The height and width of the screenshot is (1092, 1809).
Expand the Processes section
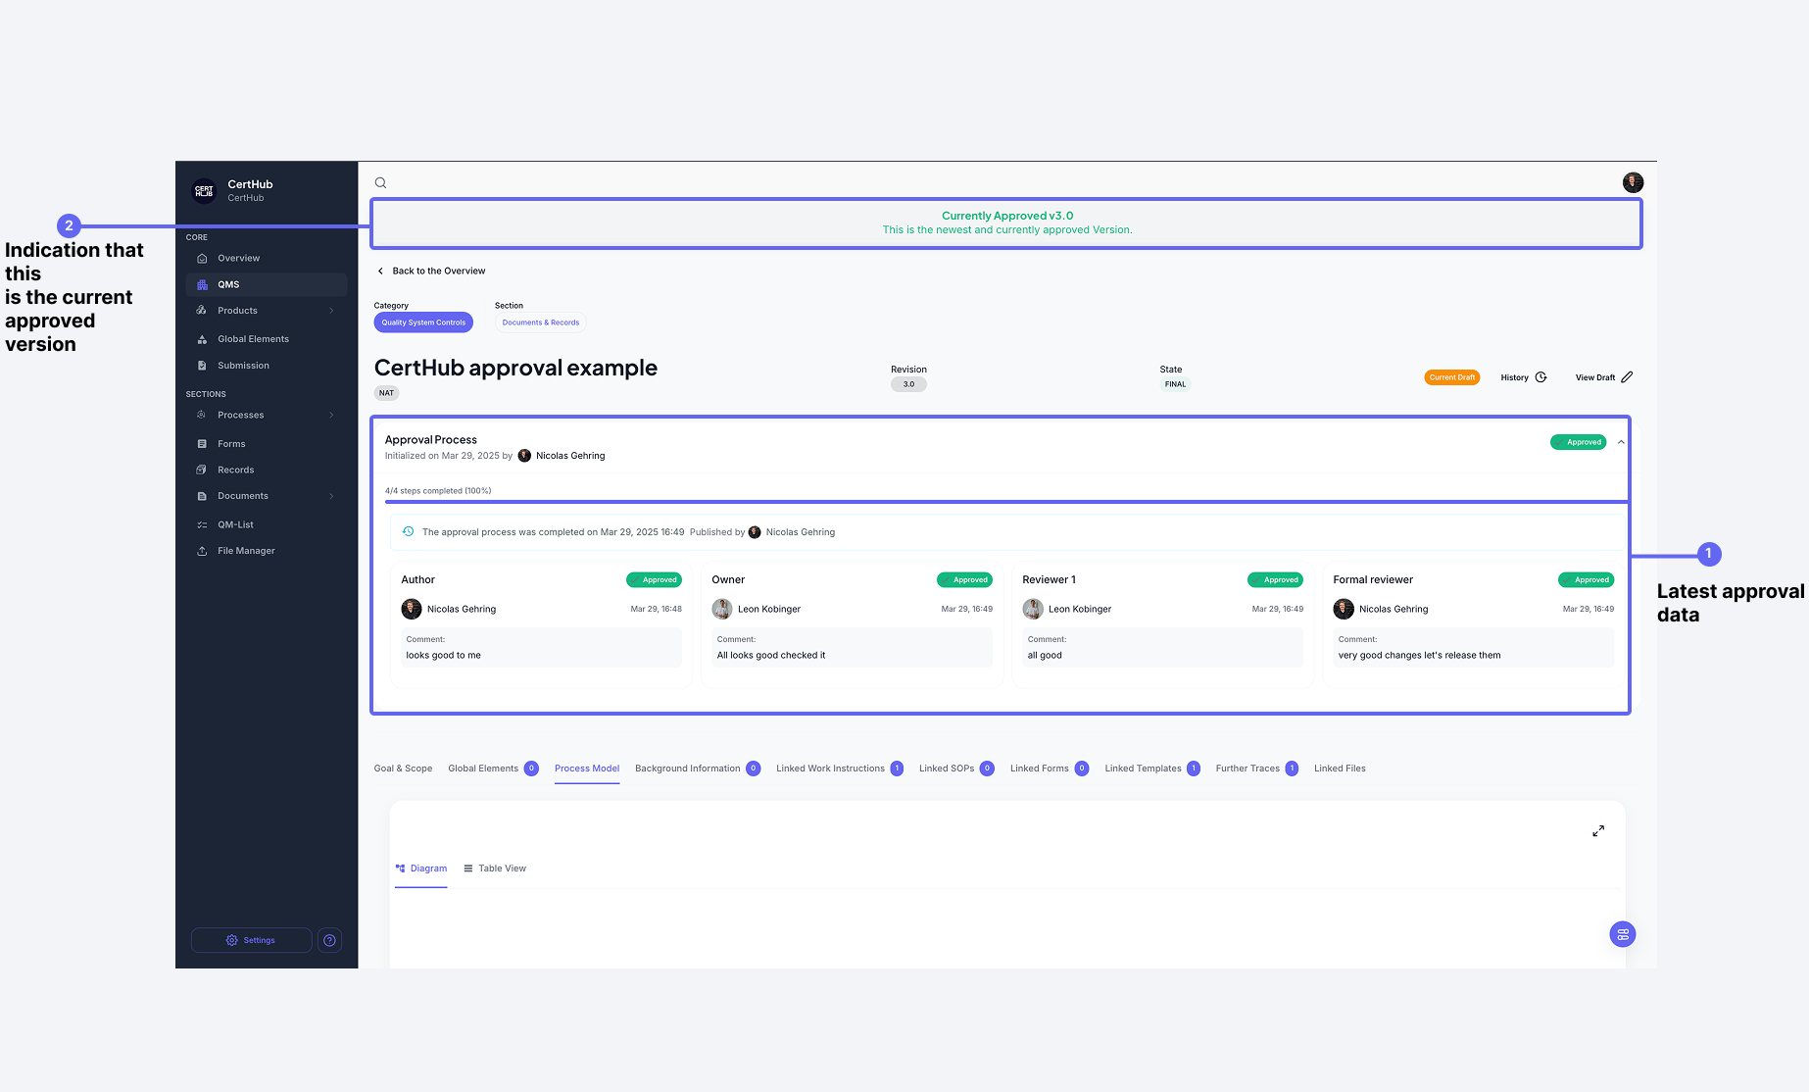(331, 416)
